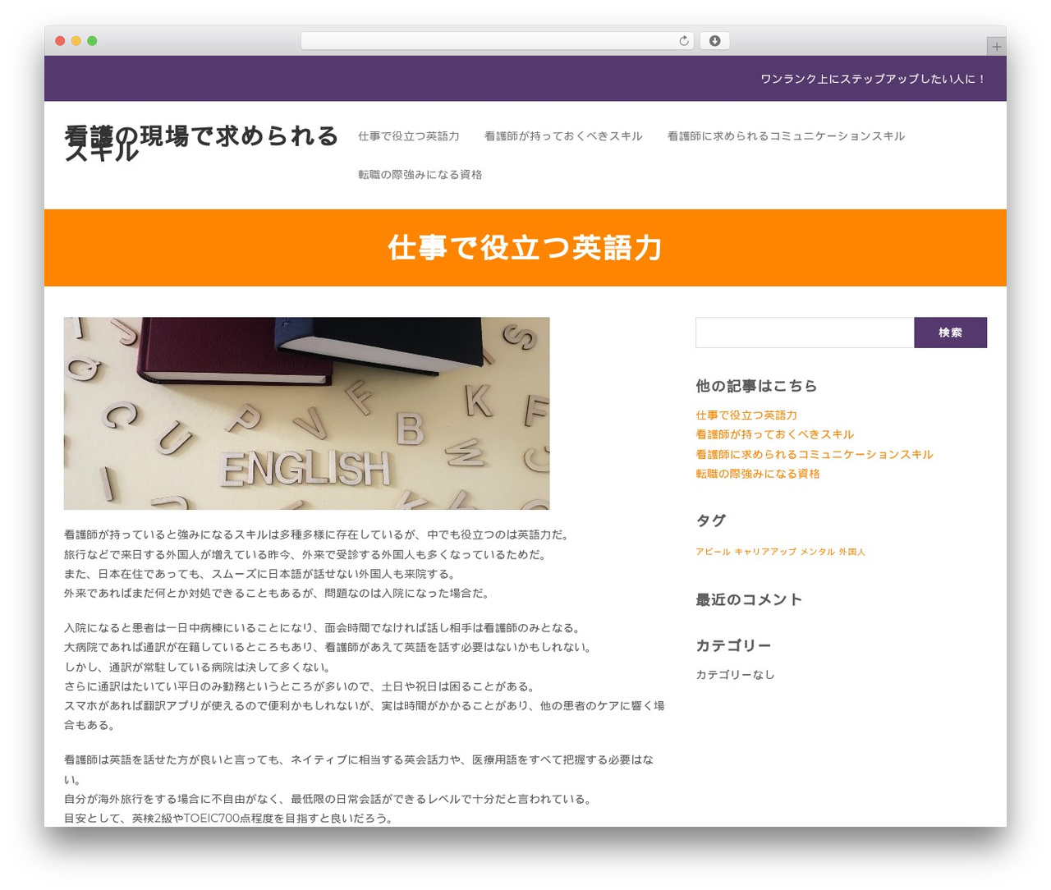
Task: Click the yellow minimize window button
Action: point(76,41)
